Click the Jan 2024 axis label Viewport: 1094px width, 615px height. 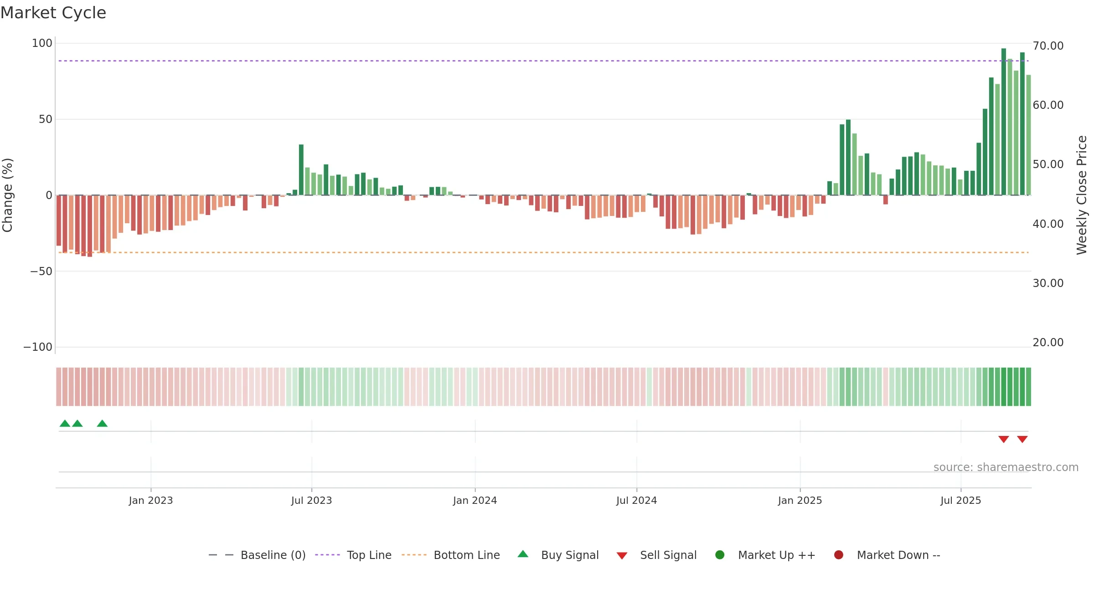[475, 501]
